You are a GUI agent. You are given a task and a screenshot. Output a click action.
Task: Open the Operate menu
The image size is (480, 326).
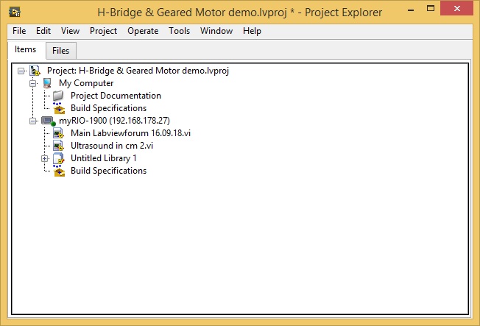(x=143, y=31)
